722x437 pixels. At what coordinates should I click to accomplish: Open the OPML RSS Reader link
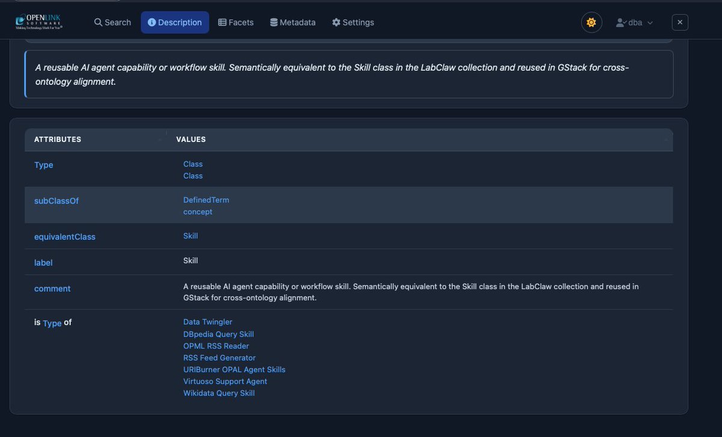pos(216,346)
